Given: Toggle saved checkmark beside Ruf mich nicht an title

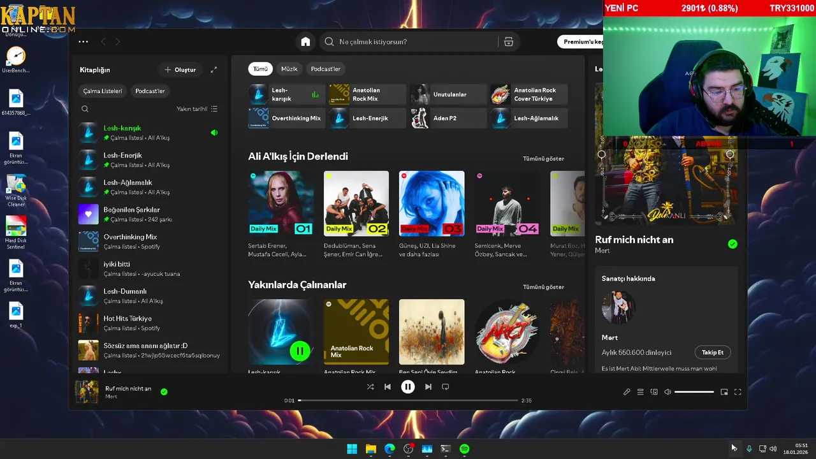Looking at the screenshot, I should click(732, 244).
